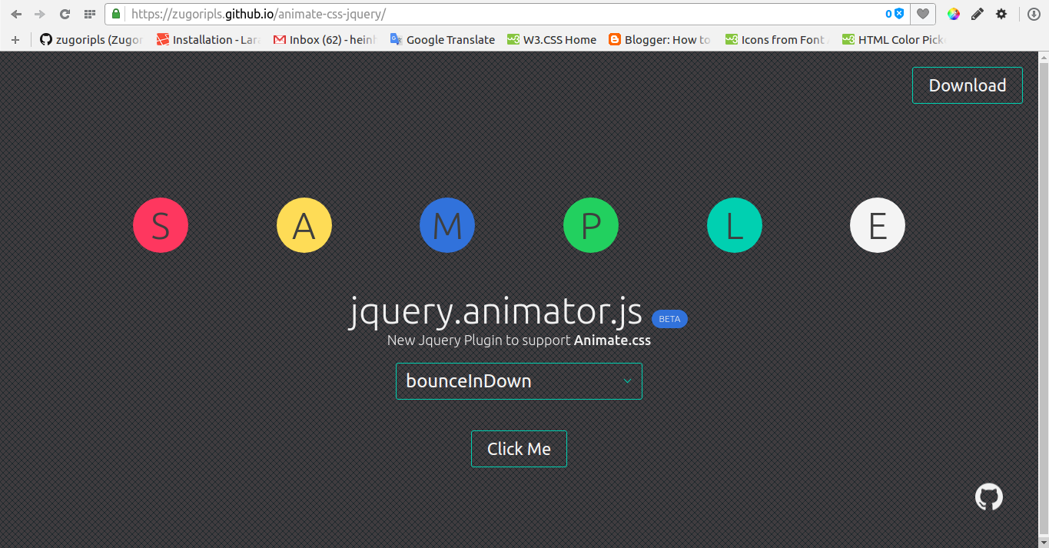Click the Animate.css bold text
1049x548 pixels.
612,340
